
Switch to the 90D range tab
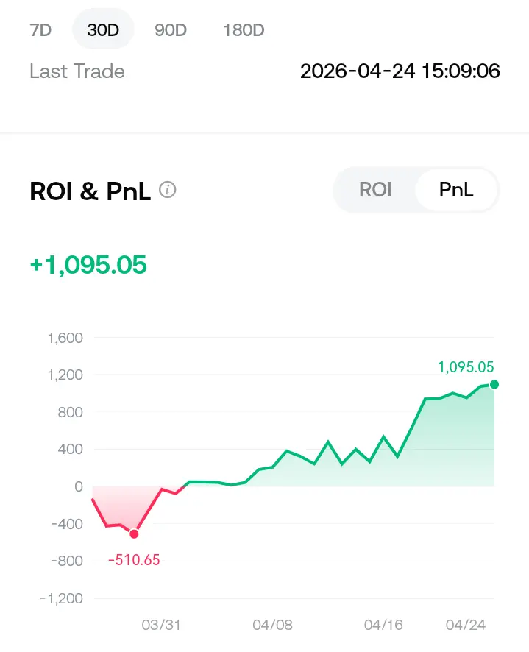coord(171,30)
